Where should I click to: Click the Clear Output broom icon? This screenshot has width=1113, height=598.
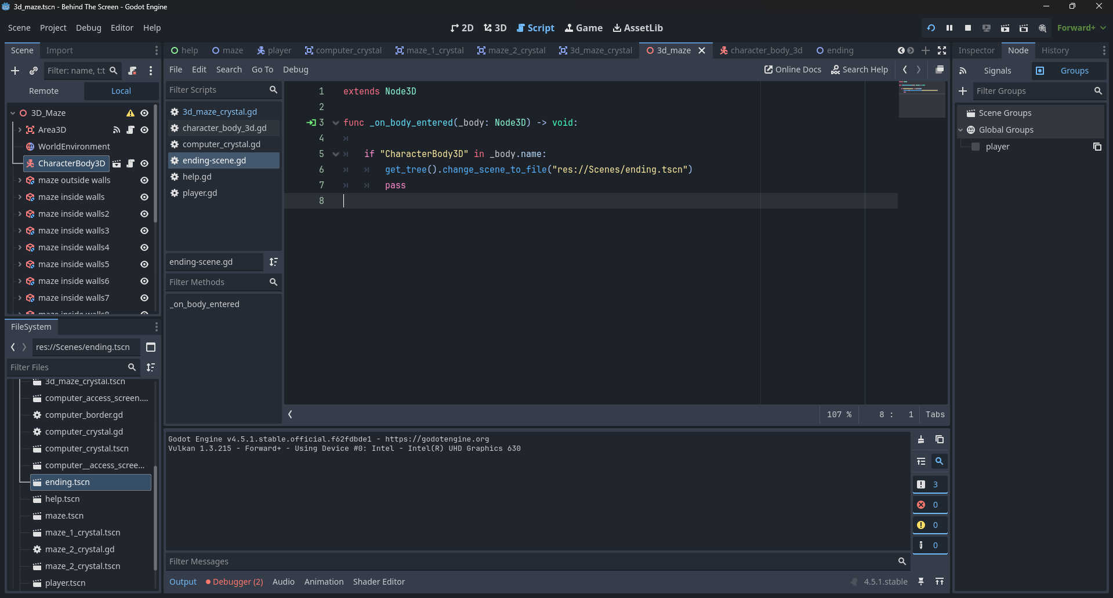[921, 440]
